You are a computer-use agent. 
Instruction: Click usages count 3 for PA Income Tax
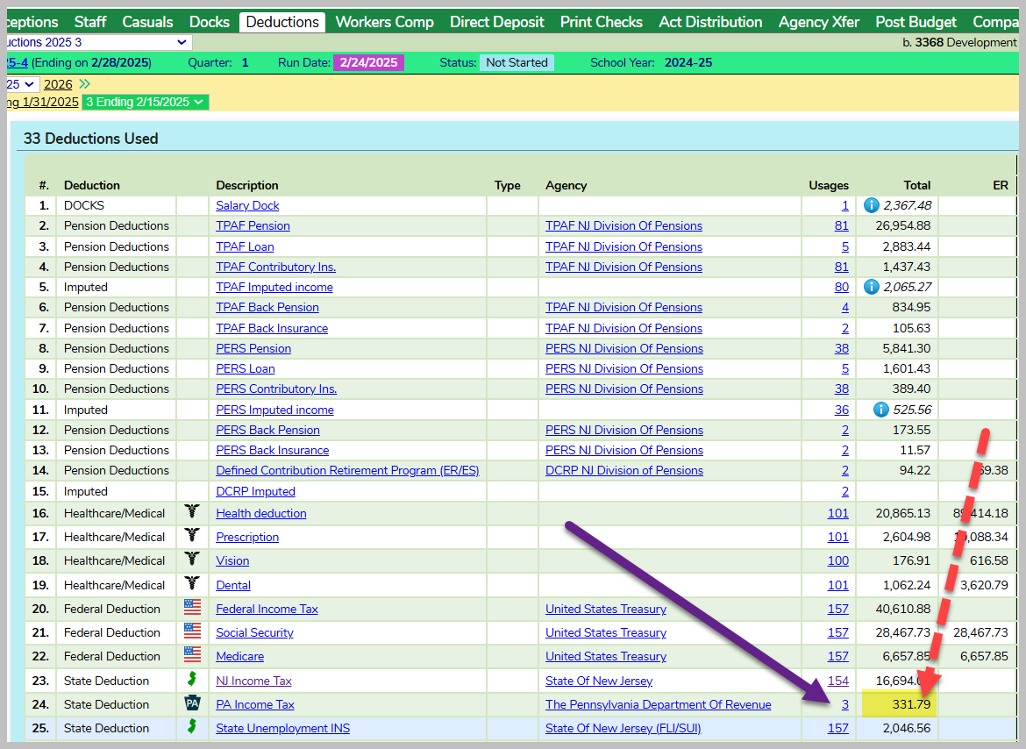pyautogui.click(x=844, y=704)
